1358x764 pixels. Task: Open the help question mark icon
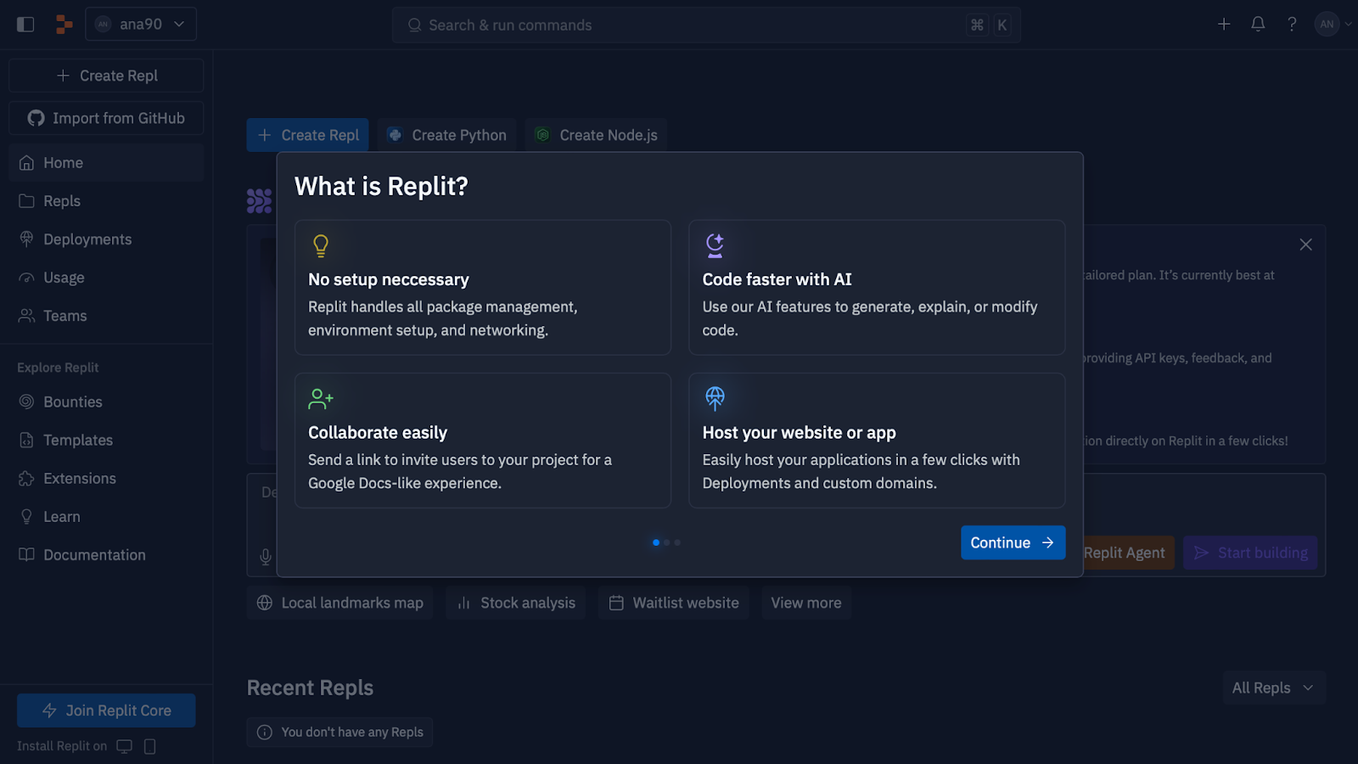pyautogui.click(x=1292, y=24)
